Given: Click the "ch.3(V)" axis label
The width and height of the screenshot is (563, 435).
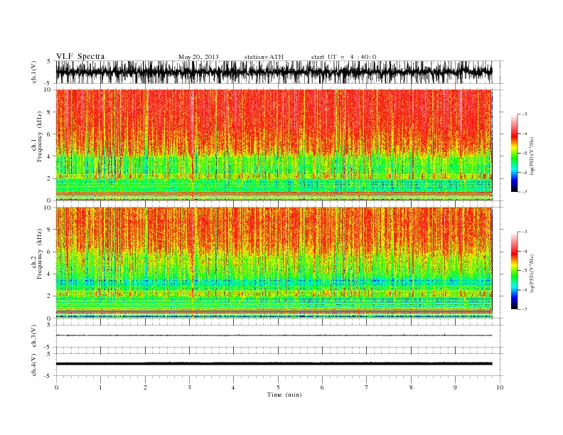Looking at the screenshot, I should tap(34, 336).
